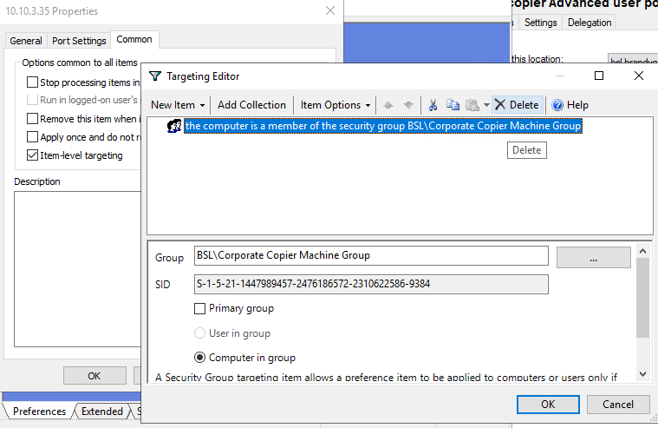
Task: Move the targeting item down using the arrow
Action: [408, 105]
